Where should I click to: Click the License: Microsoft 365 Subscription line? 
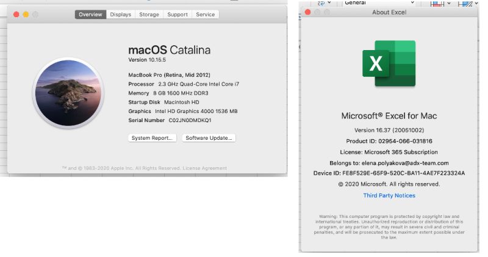(389, 152)
